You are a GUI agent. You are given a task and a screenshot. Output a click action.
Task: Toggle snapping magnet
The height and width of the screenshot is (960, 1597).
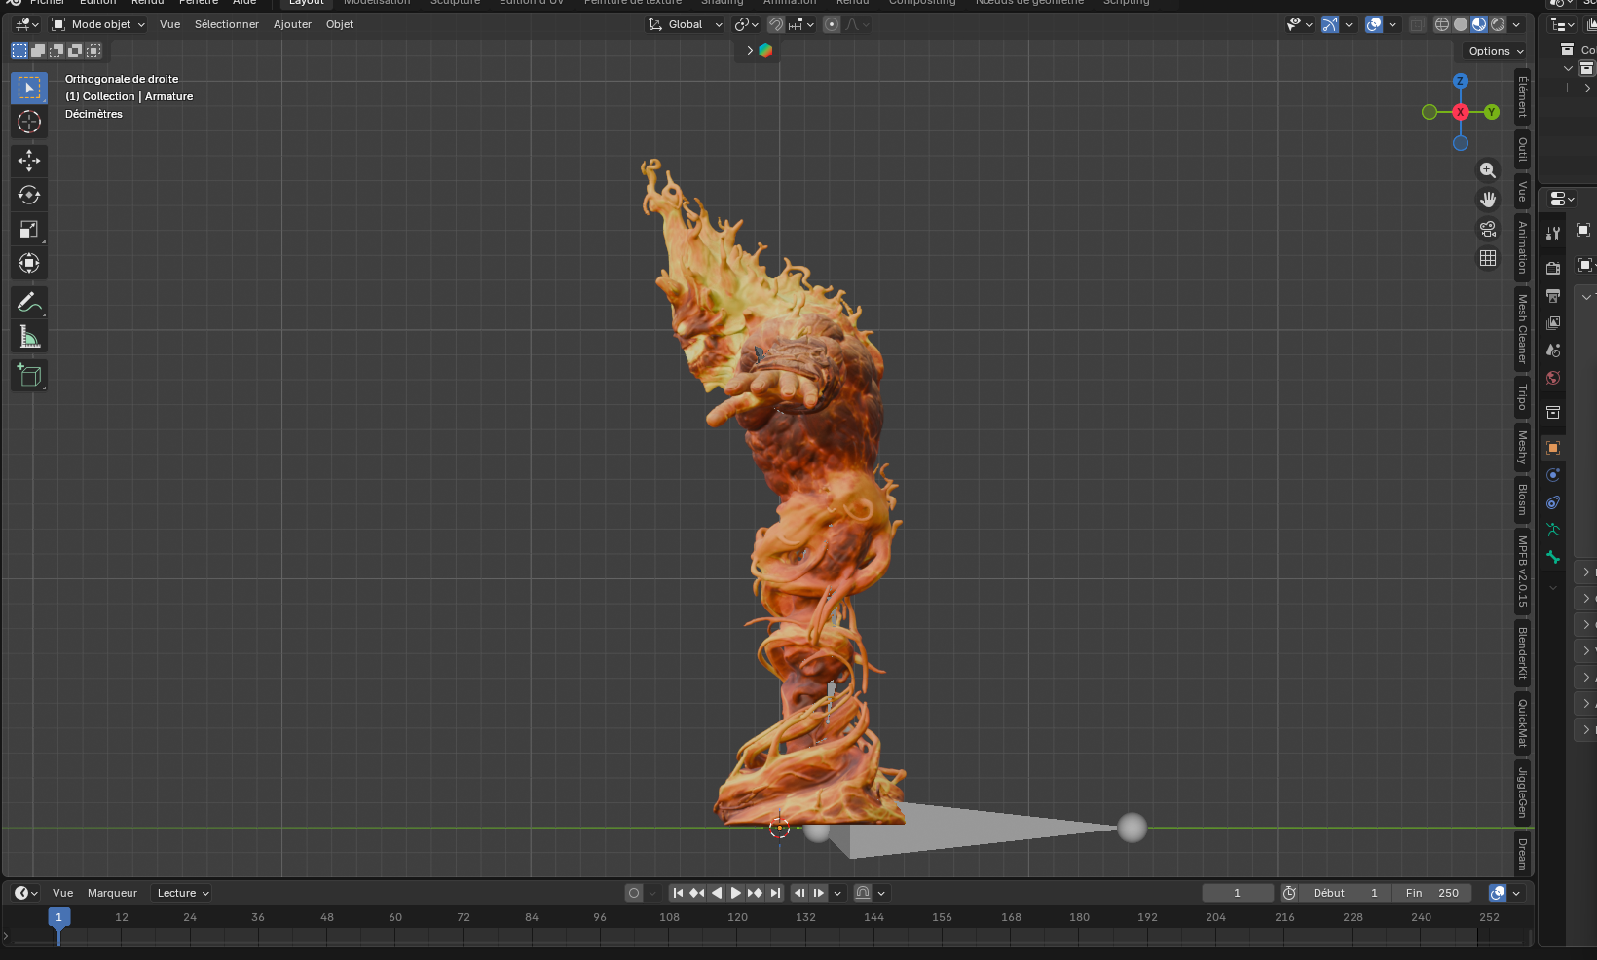[x=776, y=24]
